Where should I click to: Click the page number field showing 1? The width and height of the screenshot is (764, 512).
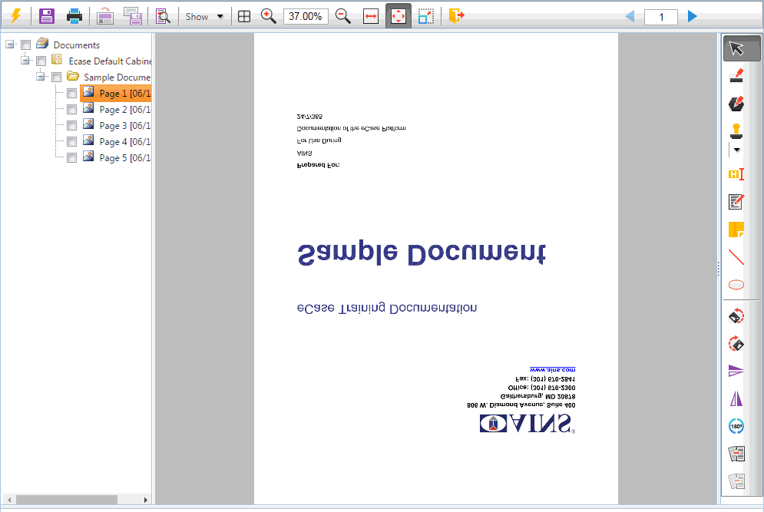tap(660, 17)
